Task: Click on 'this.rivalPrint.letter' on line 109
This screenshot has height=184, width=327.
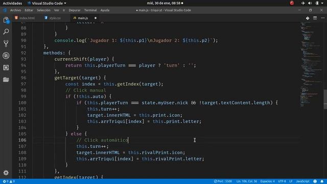Action: coord(172,159)
